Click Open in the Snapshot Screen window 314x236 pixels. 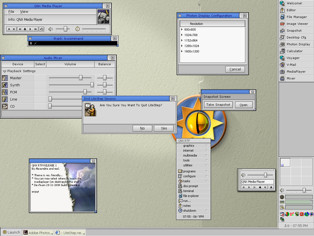tap(243, 105)
